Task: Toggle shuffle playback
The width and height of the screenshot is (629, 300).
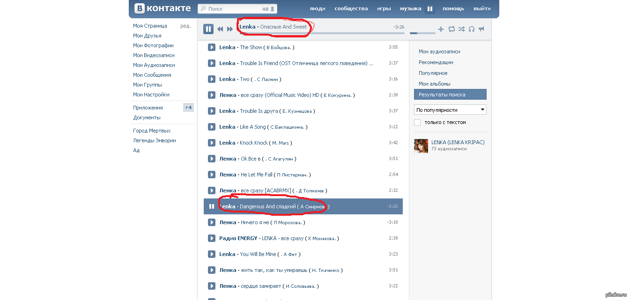Action: click(x=461, y=29)
